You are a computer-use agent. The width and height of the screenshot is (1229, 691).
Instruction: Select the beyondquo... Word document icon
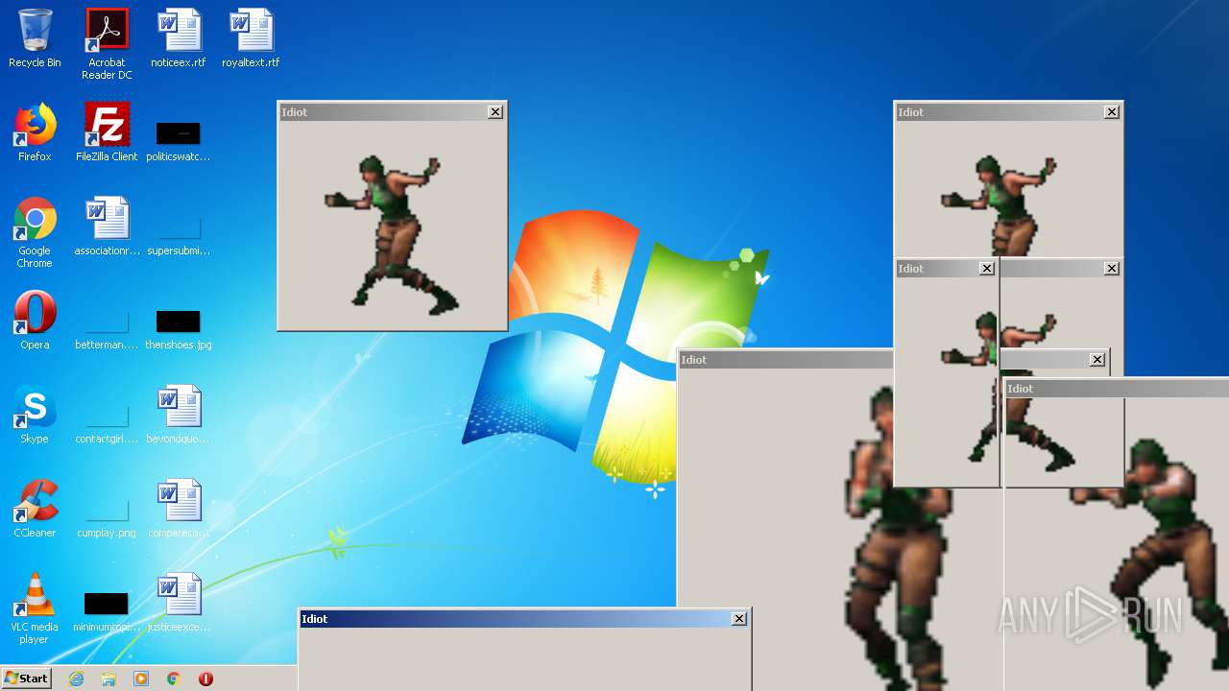tap(179, 415)
